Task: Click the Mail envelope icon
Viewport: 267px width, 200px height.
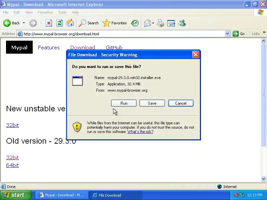Action: pos(148,23)
